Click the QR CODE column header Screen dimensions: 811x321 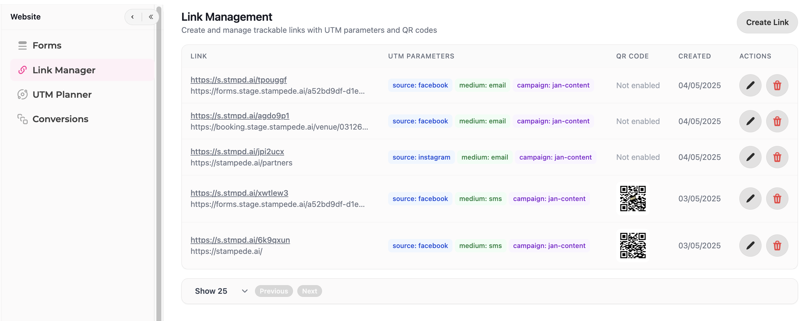tap(632, 56)
